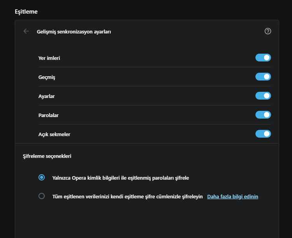
Task: Click the Eşitleme section heading
Action: point(26,12)
